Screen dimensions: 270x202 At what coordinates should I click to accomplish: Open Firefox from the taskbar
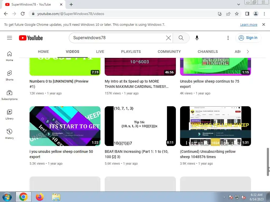(x=40, y=197)
